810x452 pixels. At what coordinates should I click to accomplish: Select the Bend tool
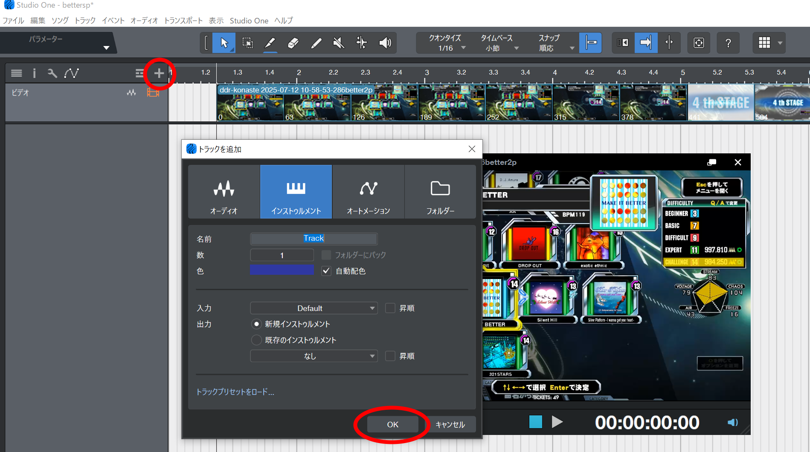362,43
